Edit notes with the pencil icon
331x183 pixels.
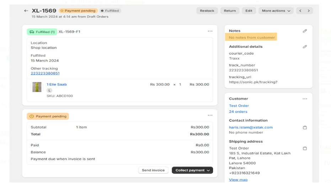click(305, 31)
